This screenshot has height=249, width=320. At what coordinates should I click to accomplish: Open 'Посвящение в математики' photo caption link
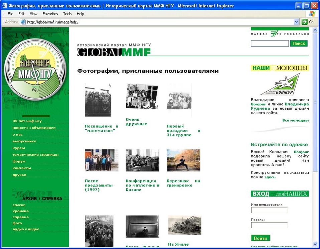pos(102,128)
